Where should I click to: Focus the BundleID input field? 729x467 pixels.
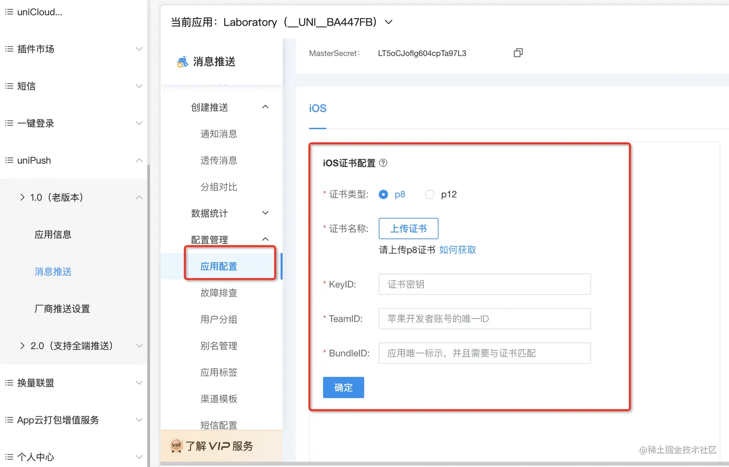tap(485, 353)
